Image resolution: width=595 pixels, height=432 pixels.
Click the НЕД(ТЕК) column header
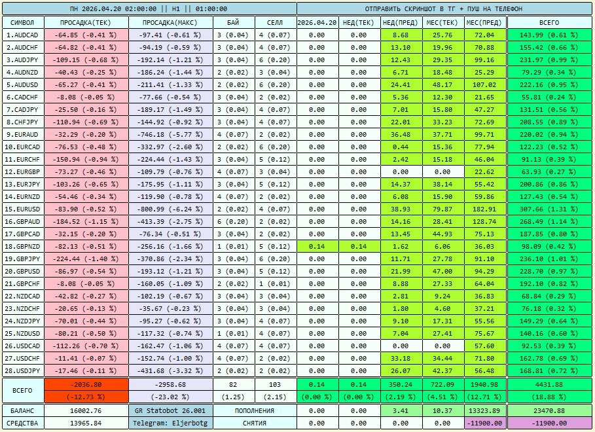[x=359, y=22]
